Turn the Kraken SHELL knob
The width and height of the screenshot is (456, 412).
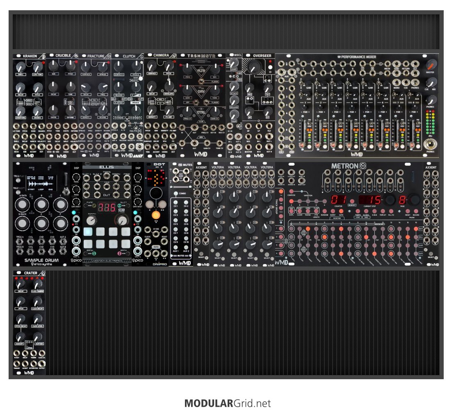click(21, 68)
